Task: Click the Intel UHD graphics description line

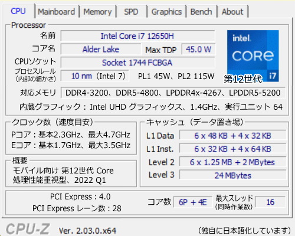Action: (x=151, y=107)
